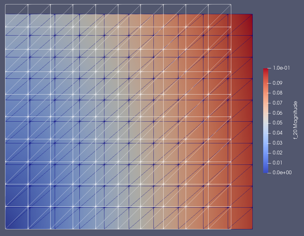Viewport: 304px width, 236px height.
Task: Click the "0.04" legend tick label
Action: 278,133
